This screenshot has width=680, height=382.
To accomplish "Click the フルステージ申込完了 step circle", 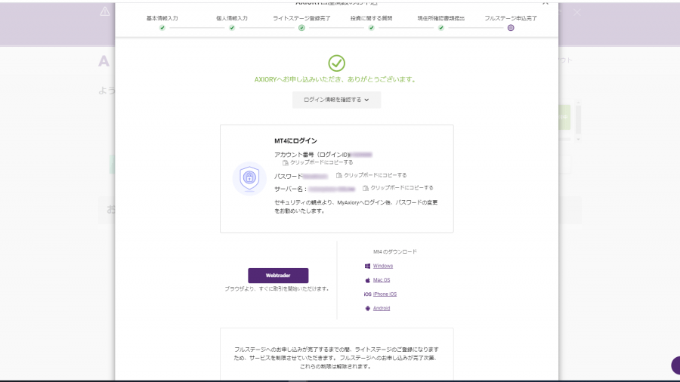I will click(511, 28).
